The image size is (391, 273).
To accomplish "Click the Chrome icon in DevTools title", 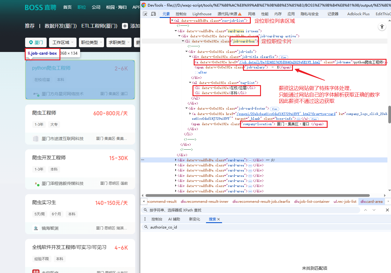I will (144, 5).
